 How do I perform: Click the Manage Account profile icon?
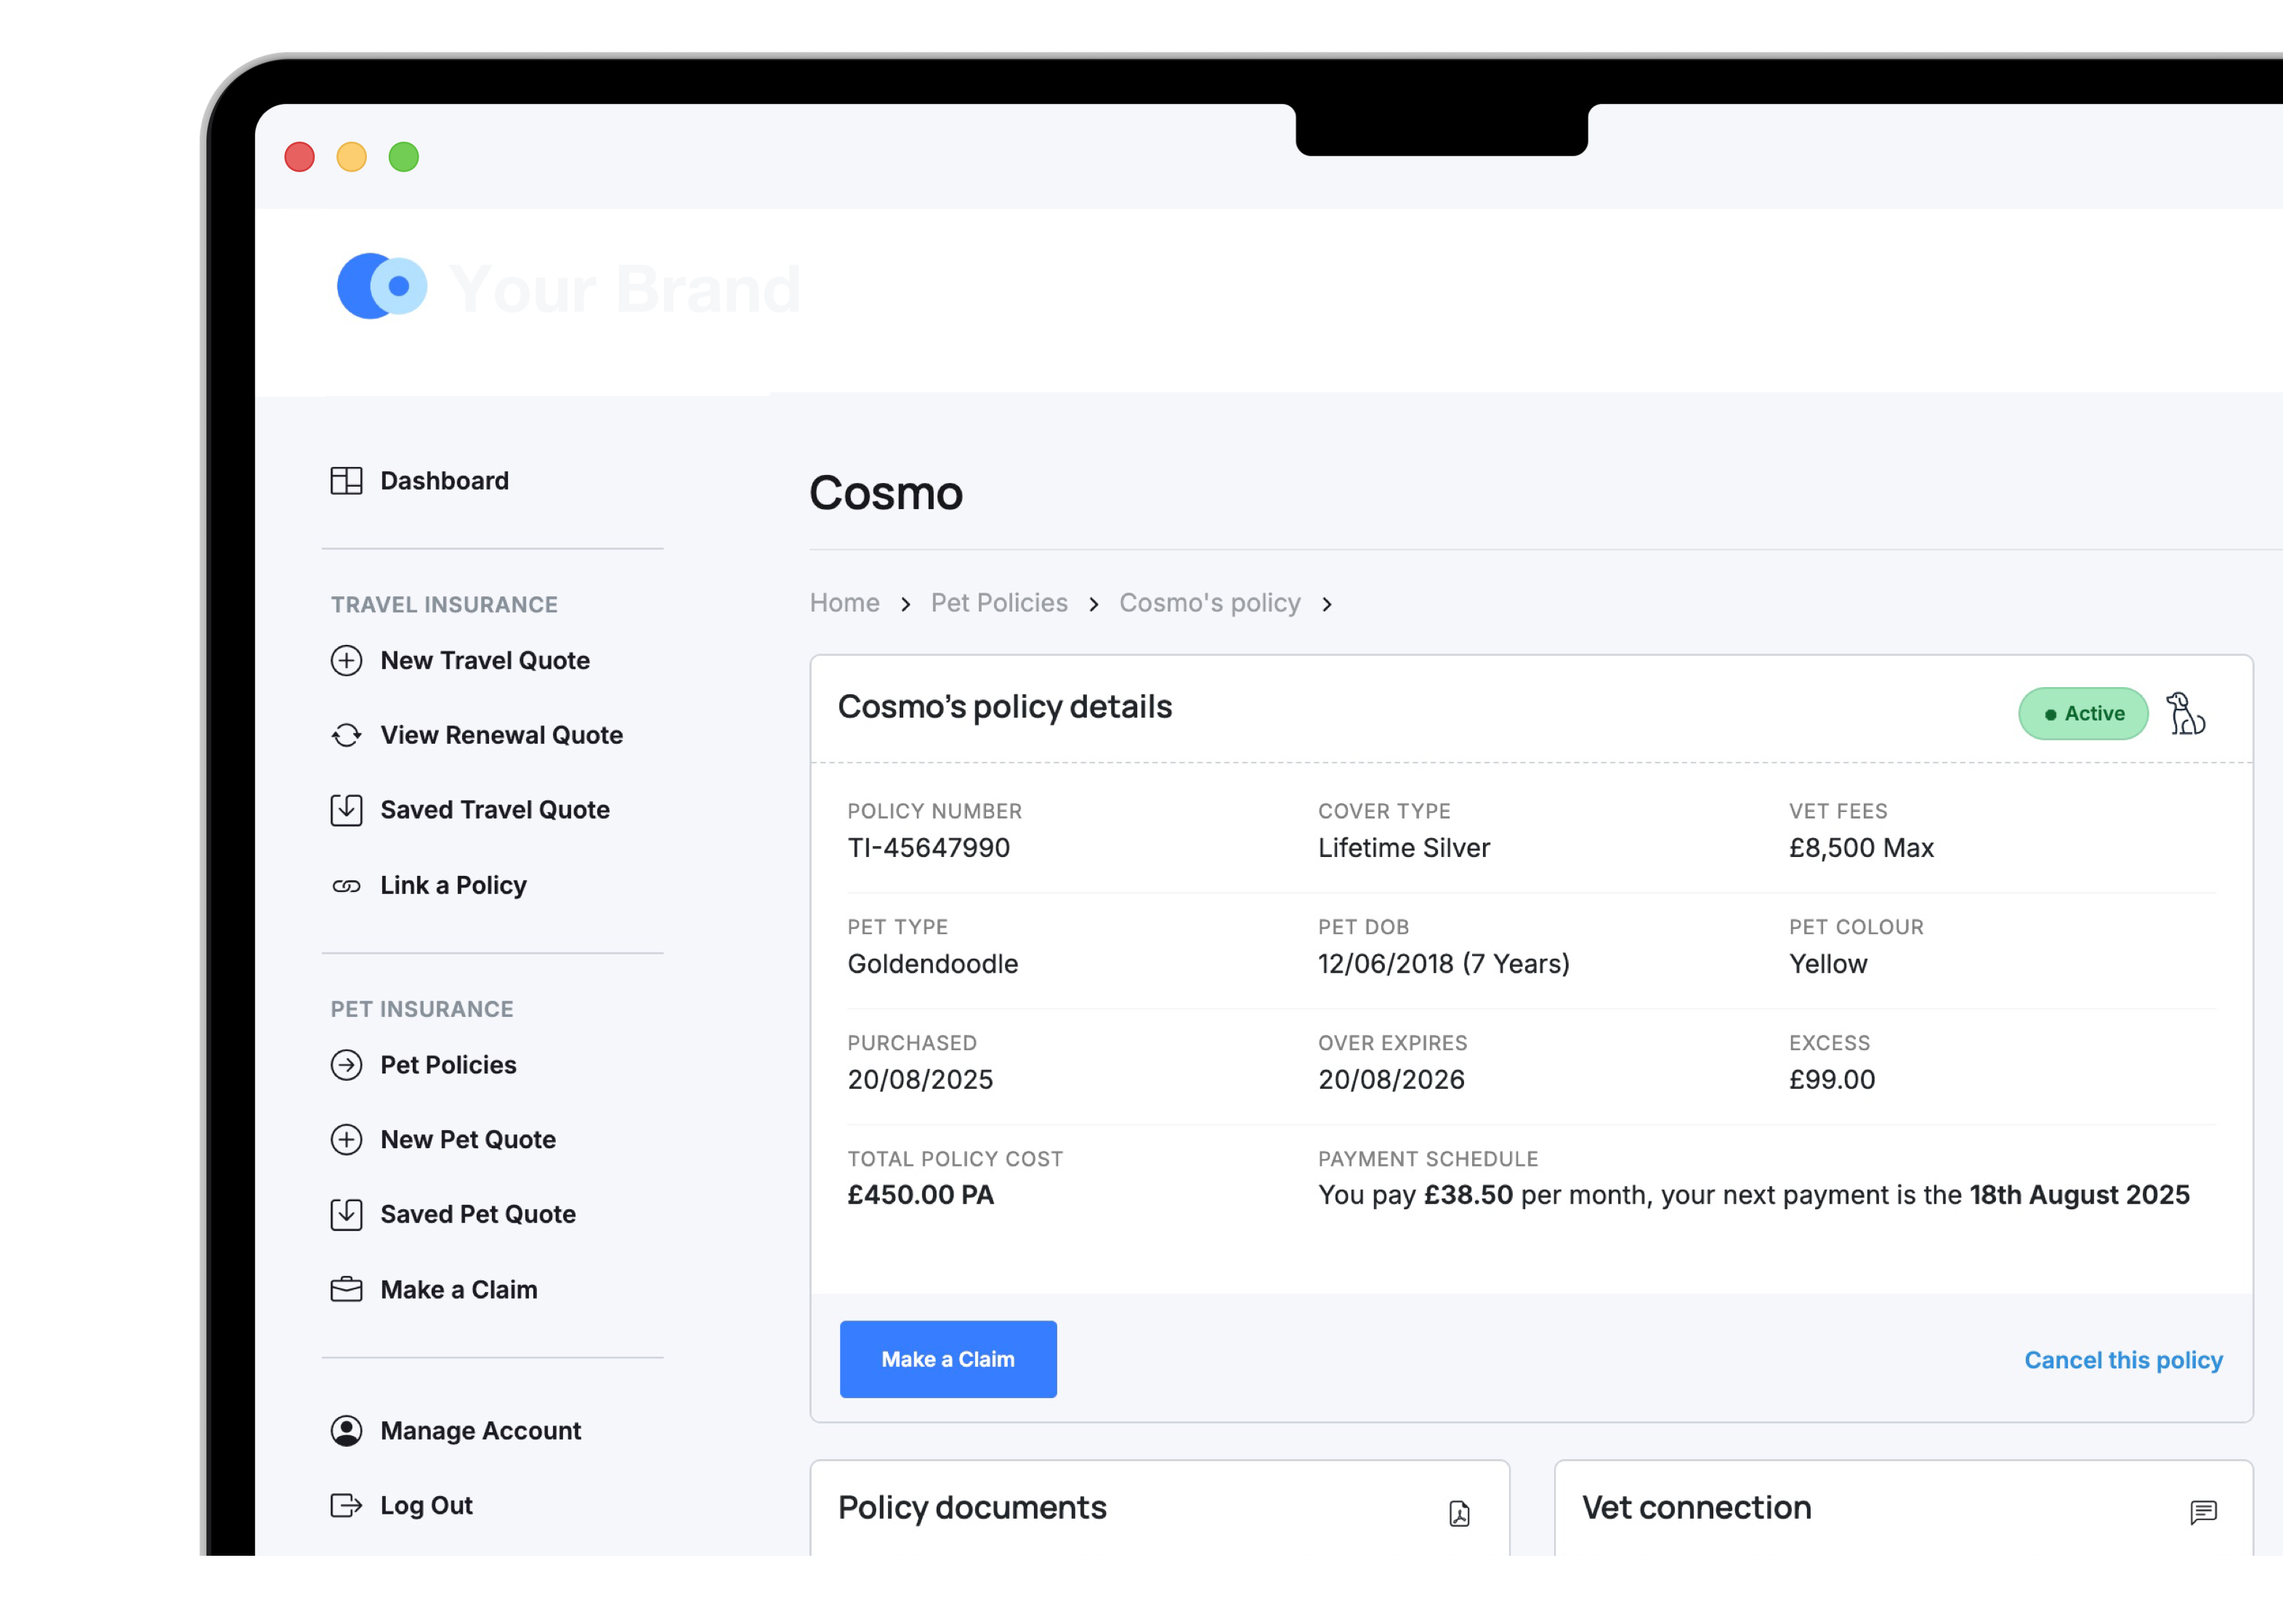tap(346, 1431)
